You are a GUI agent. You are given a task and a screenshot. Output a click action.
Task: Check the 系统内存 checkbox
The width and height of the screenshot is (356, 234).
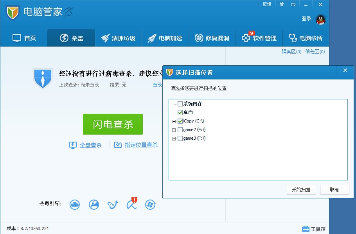pyautogui.click(x=180, y=104)
